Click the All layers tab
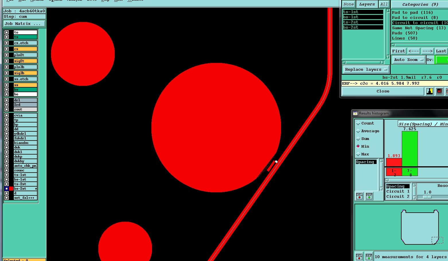The height and width of the screenshot is (261, 448). click(x=384, y=4)
